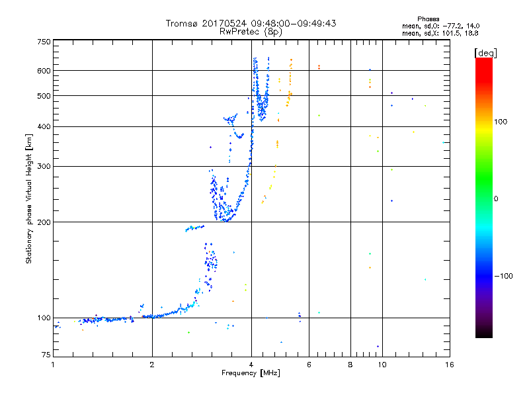Viewport: 529px width, 397px height.
Task: Click the '600' y-axis tick label
Action: 44,71
